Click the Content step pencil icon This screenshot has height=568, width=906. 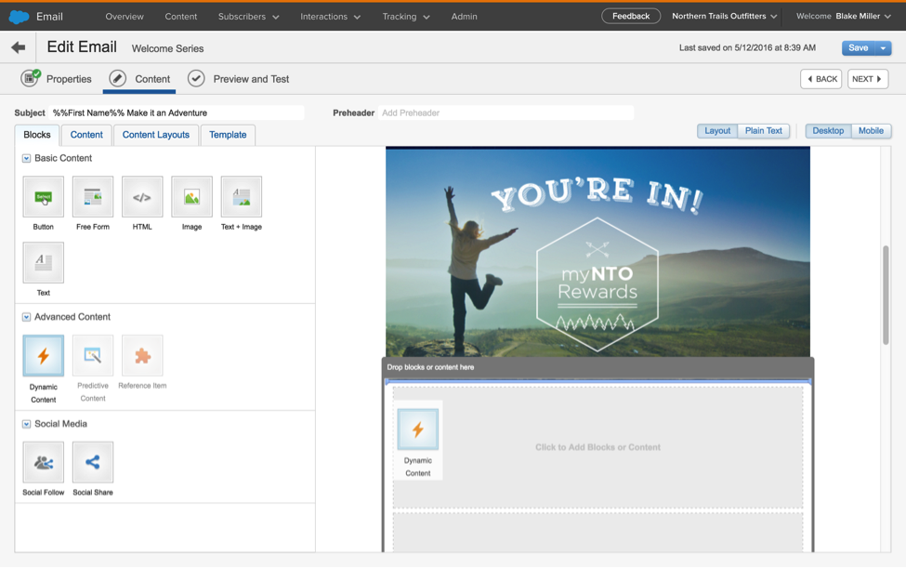(x=118, y=79)
